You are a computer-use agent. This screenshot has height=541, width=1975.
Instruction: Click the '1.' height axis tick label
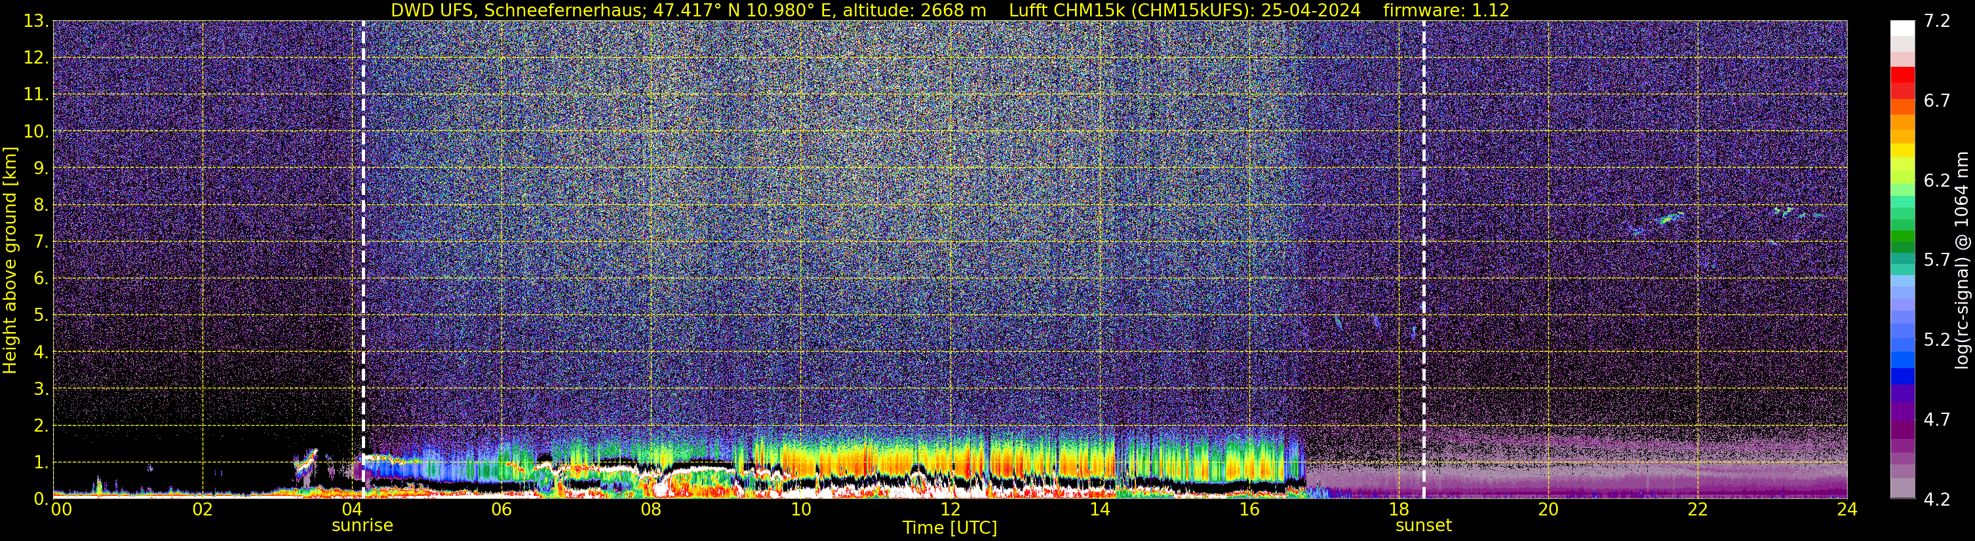(41, 462)
